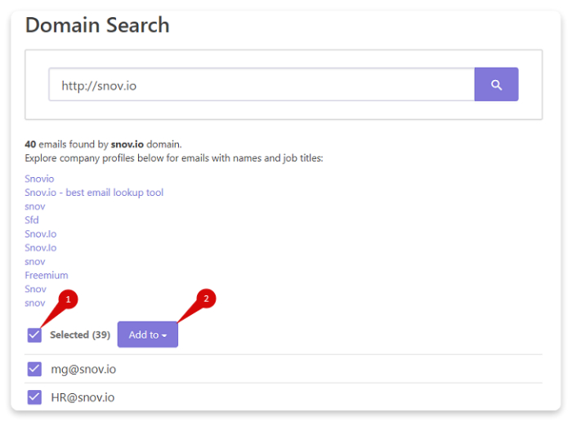Screen dimensions: 572x421
Task: Open the Snovio company profile link
Action: click(x=39, y=179)
